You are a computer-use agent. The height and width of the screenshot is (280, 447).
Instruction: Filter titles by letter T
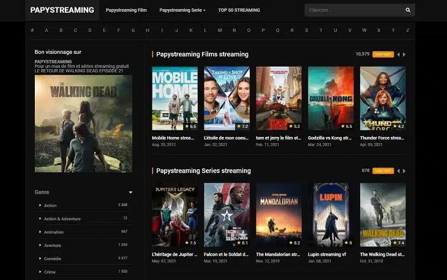click(x=321, y=30)
